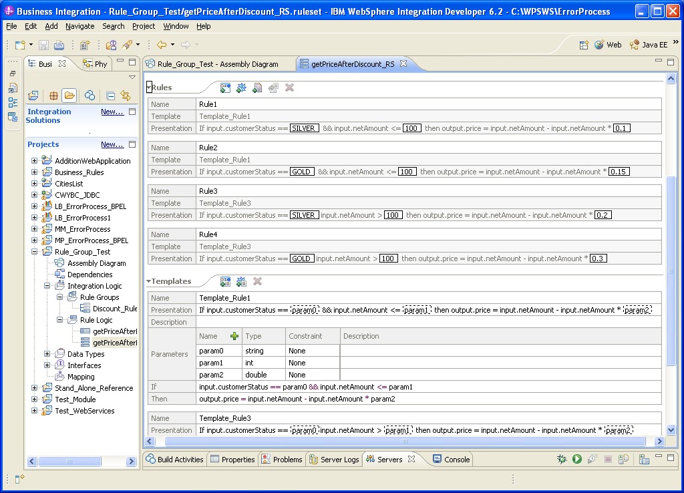Open the Server Logs tab

tap(334, 459)
